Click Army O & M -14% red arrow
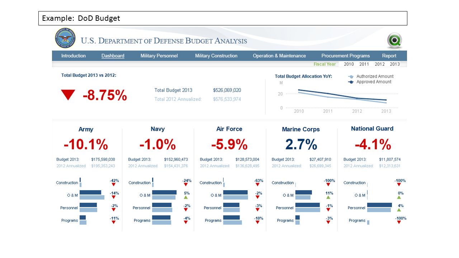The image size is (459, 258). coord(114,197)
